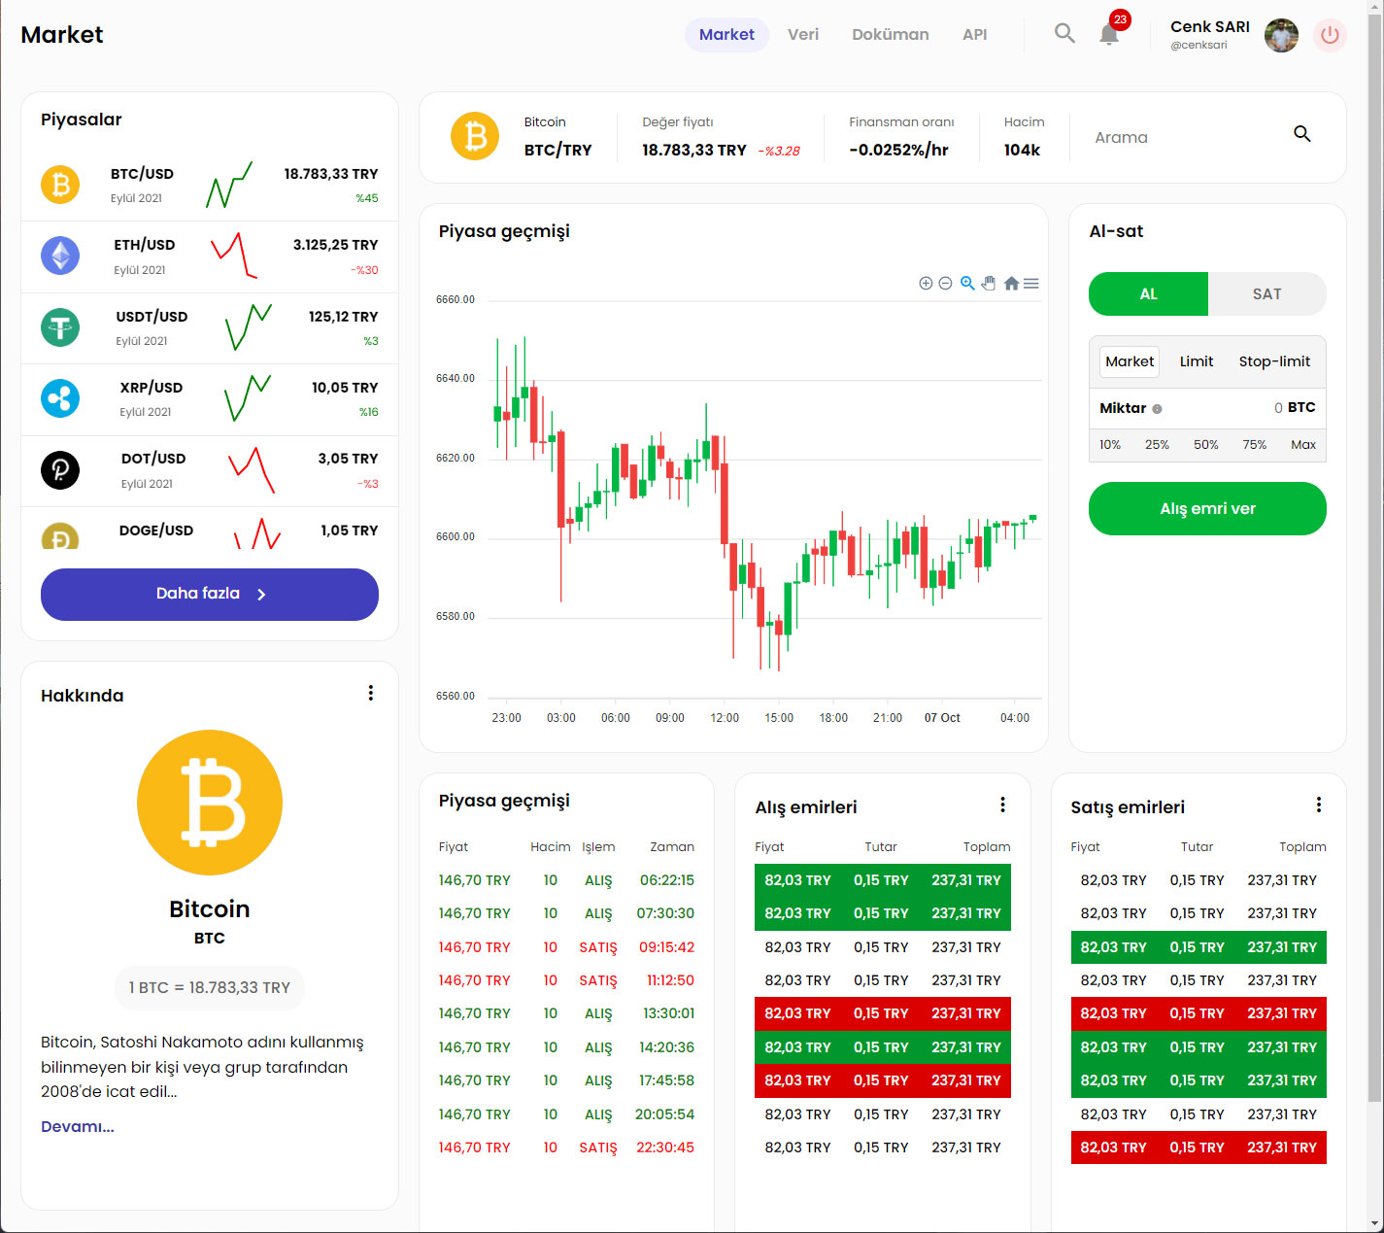The image size is (1384, 1233).
Task: Open the Market navigation tab
Action: pyautogui.click(x=726, y=35)
